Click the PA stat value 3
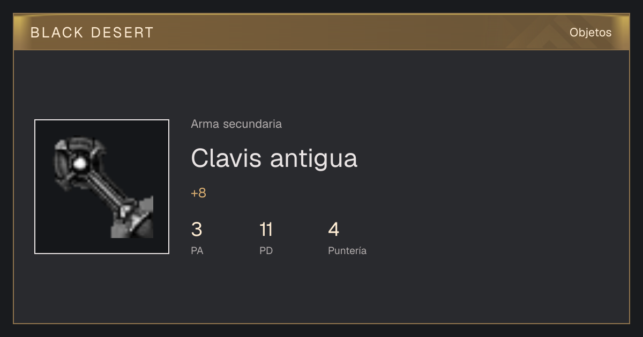The image size is (643, 337). 197,230
